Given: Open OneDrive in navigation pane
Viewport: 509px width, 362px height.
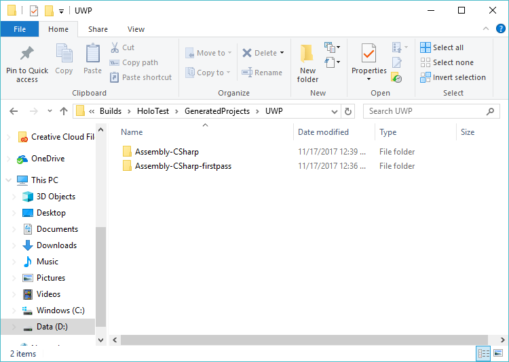Looking at the screenshot, I should 48,159.
